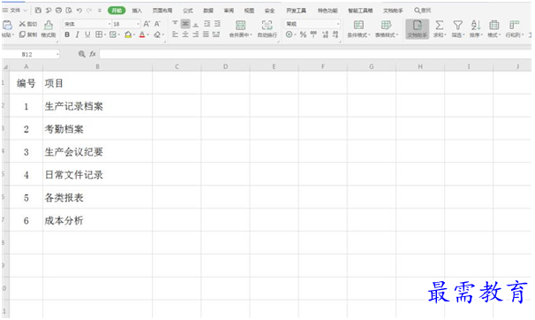
Task: Switch to the Data (数据) tab
Action: (x=208, y=11)
